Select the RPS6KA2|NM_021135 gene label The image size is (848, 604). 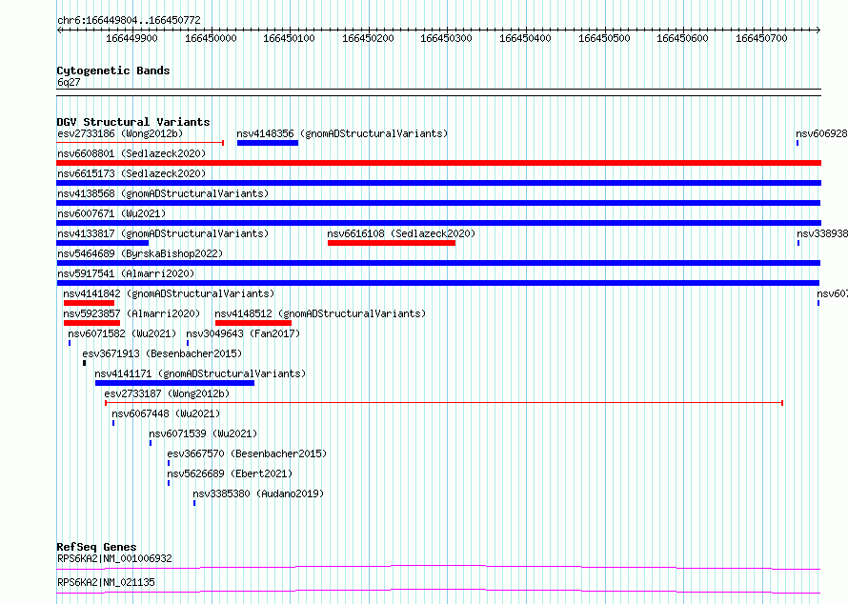click(106, 582)
